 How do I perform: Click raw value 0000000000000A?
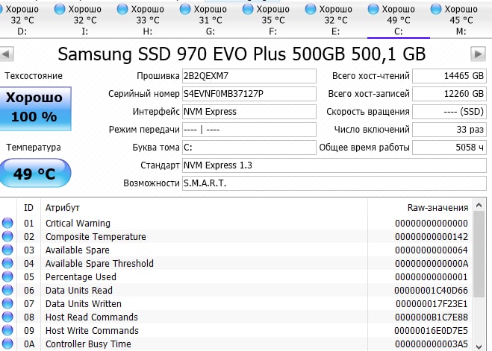pyautogui.click(x=432, y=264)
